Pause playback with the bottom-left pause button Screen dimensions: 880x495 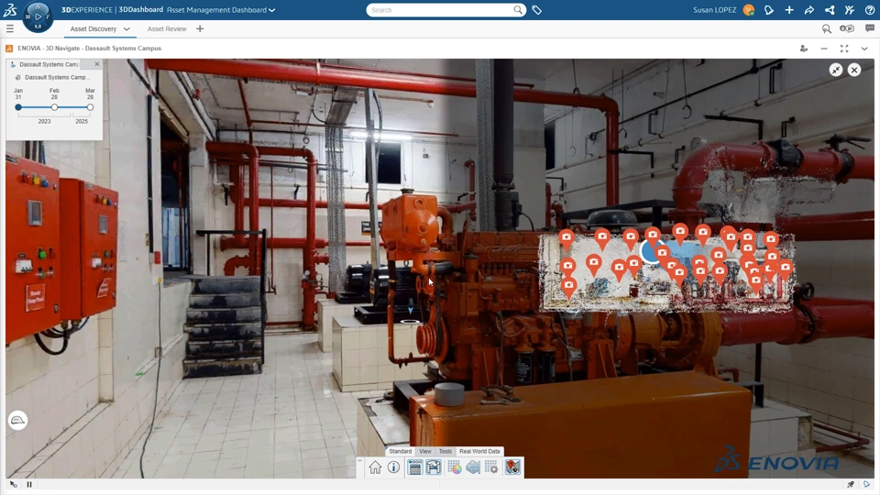(x=29, y=484)
